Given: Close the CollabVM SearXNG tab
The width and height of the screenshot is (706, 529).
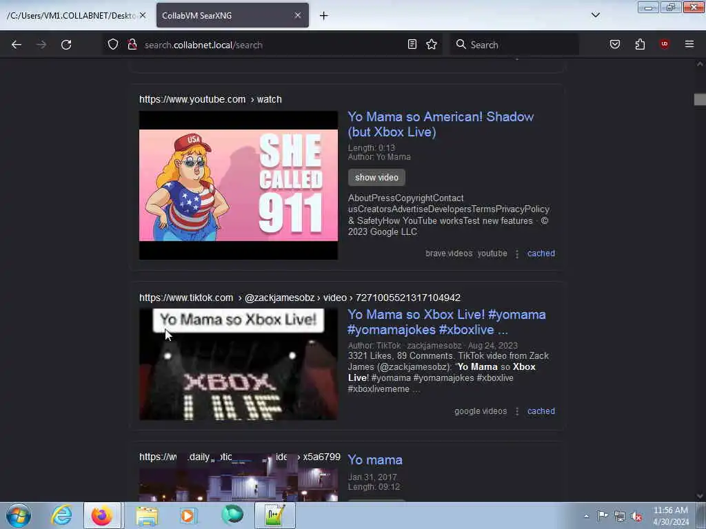Looking at the screenshot, I should (x=298, y=15).
